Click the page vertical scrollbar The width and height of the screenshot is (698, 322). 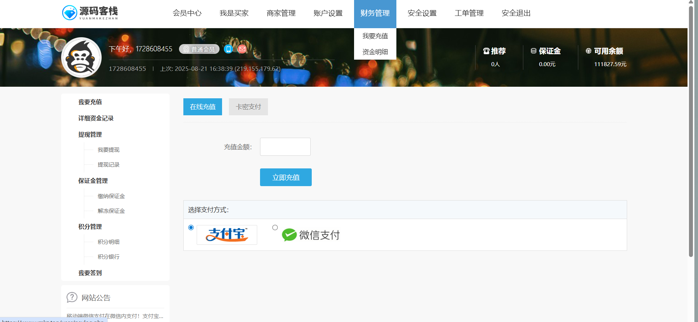click(x=691, y=132)
